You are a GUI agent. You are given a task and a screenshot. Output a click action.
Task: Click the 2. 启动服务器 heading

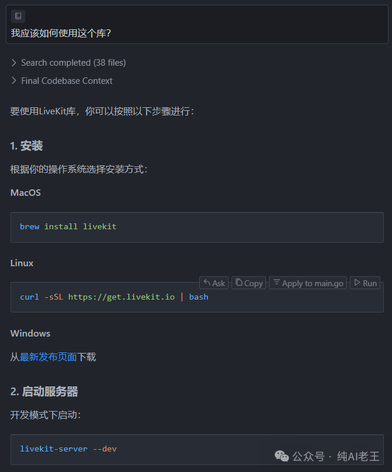pos(44,392)
